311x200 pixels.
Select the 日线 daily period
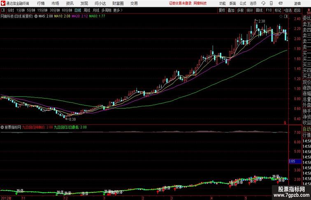click(78, 10)
